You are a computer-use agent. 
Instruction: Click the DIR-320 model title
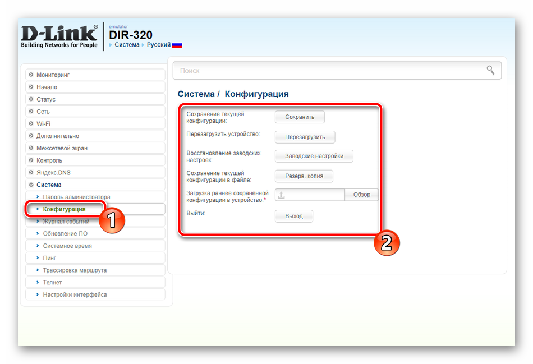coord(131,35)
